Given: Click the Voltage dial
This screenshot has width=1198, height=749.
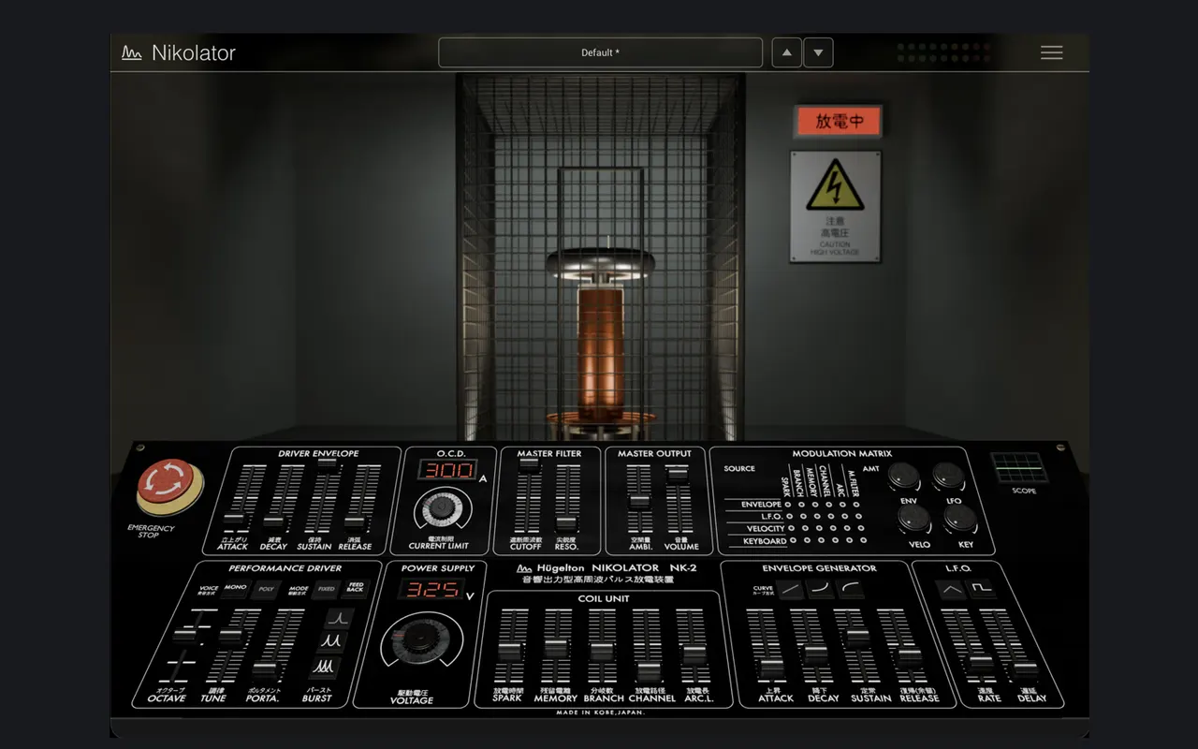Looking at the screenshot, I should click(420, 641).
